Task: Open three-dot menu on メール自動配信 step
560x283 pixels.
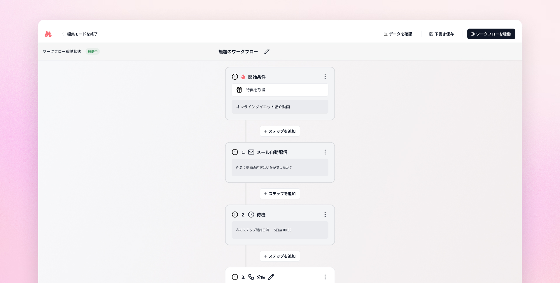Action: (x=325, y=152)
